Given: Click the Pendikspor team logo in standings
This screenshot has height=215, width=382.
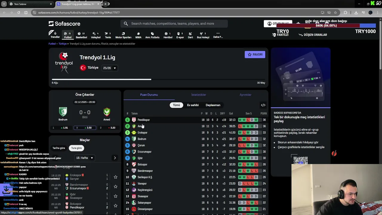Looking at the screenshot, I should (134, 120).
